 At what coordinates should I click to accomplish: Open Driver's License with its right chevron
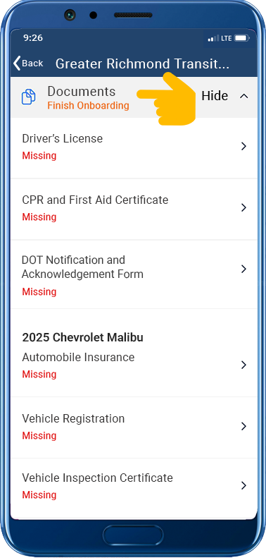point(243,146)
